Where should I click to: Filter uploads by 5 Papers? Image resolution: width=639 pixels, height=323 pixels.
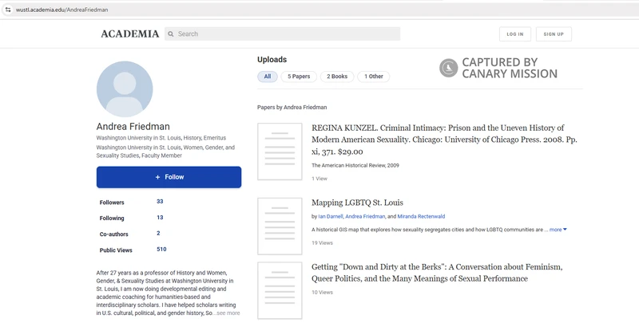point(299,77)
